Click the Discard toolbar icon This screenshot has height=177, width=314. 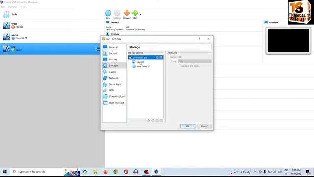(127, 14)
